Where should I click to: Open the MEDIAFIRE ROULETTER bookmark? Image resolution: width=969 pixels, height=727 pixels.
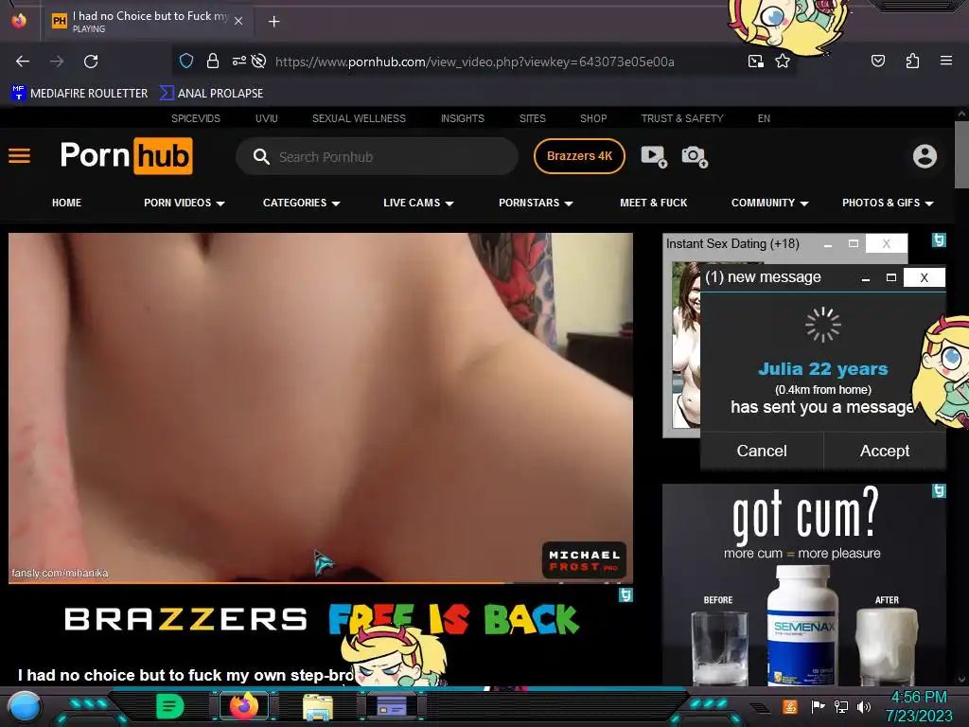(x=79, y=94)
